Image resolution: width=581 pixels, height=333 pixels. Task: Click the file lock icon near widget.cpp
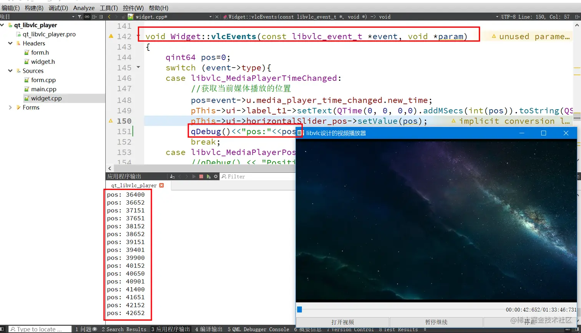(124, 17)
